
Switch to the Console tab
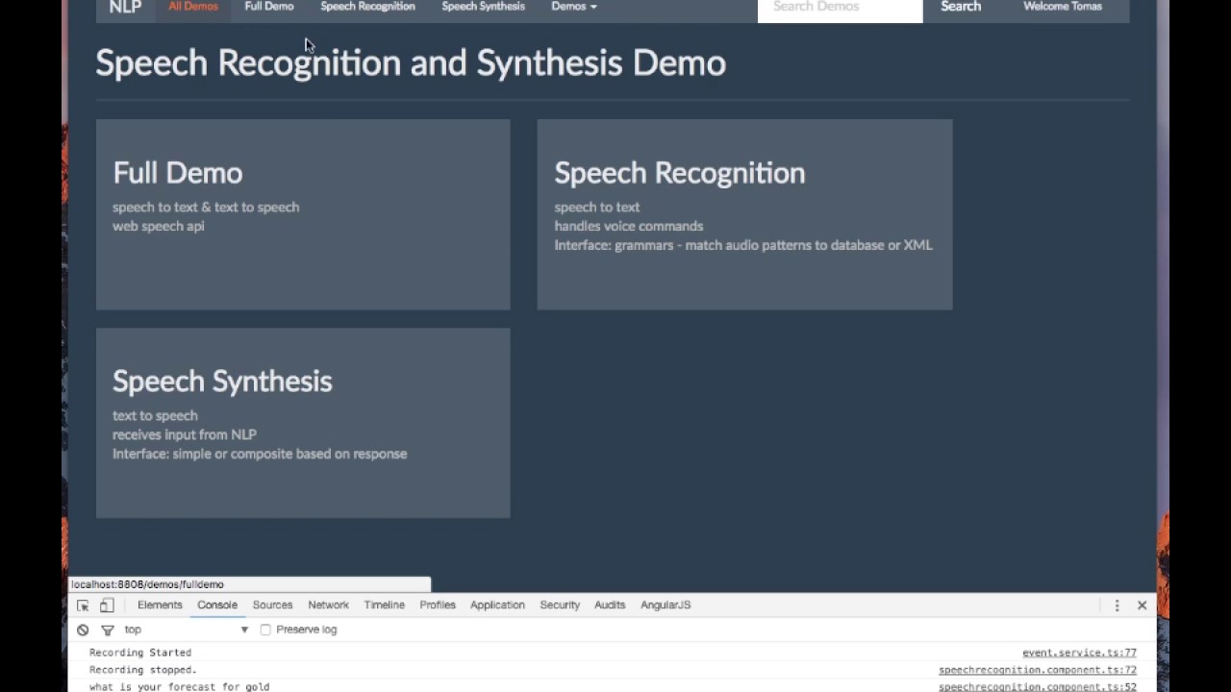point(217,605)
